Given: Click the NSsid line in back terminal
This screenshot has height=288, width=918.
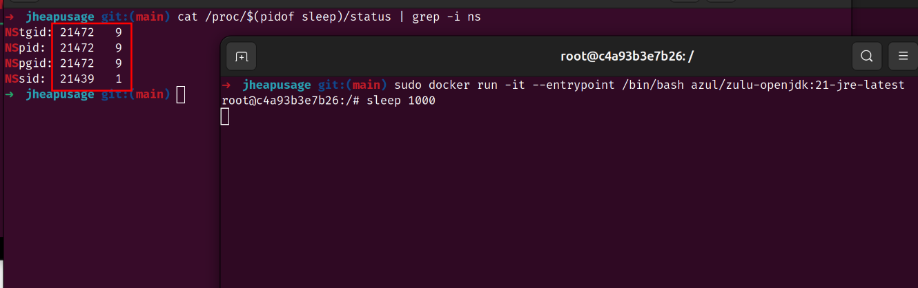Looking at the screenshot, I should click(x=64, y=79).
